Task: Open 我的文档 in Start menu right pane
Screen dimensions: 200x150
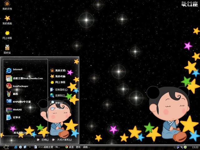Action: [57, 70]
